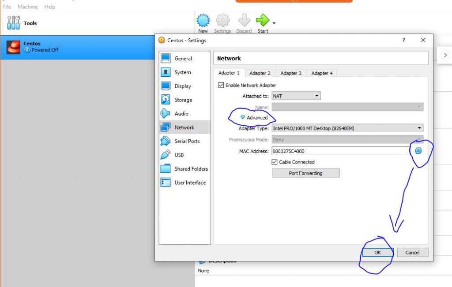Open the Machine menu
This screenshot has width=452, height=287.
click(x=27, y=7)
